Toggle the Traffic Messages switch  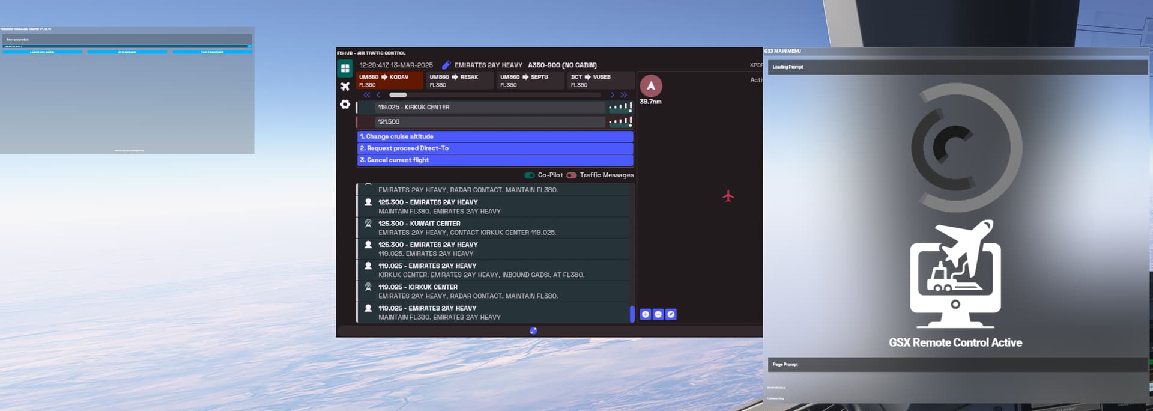coord(571,175)
